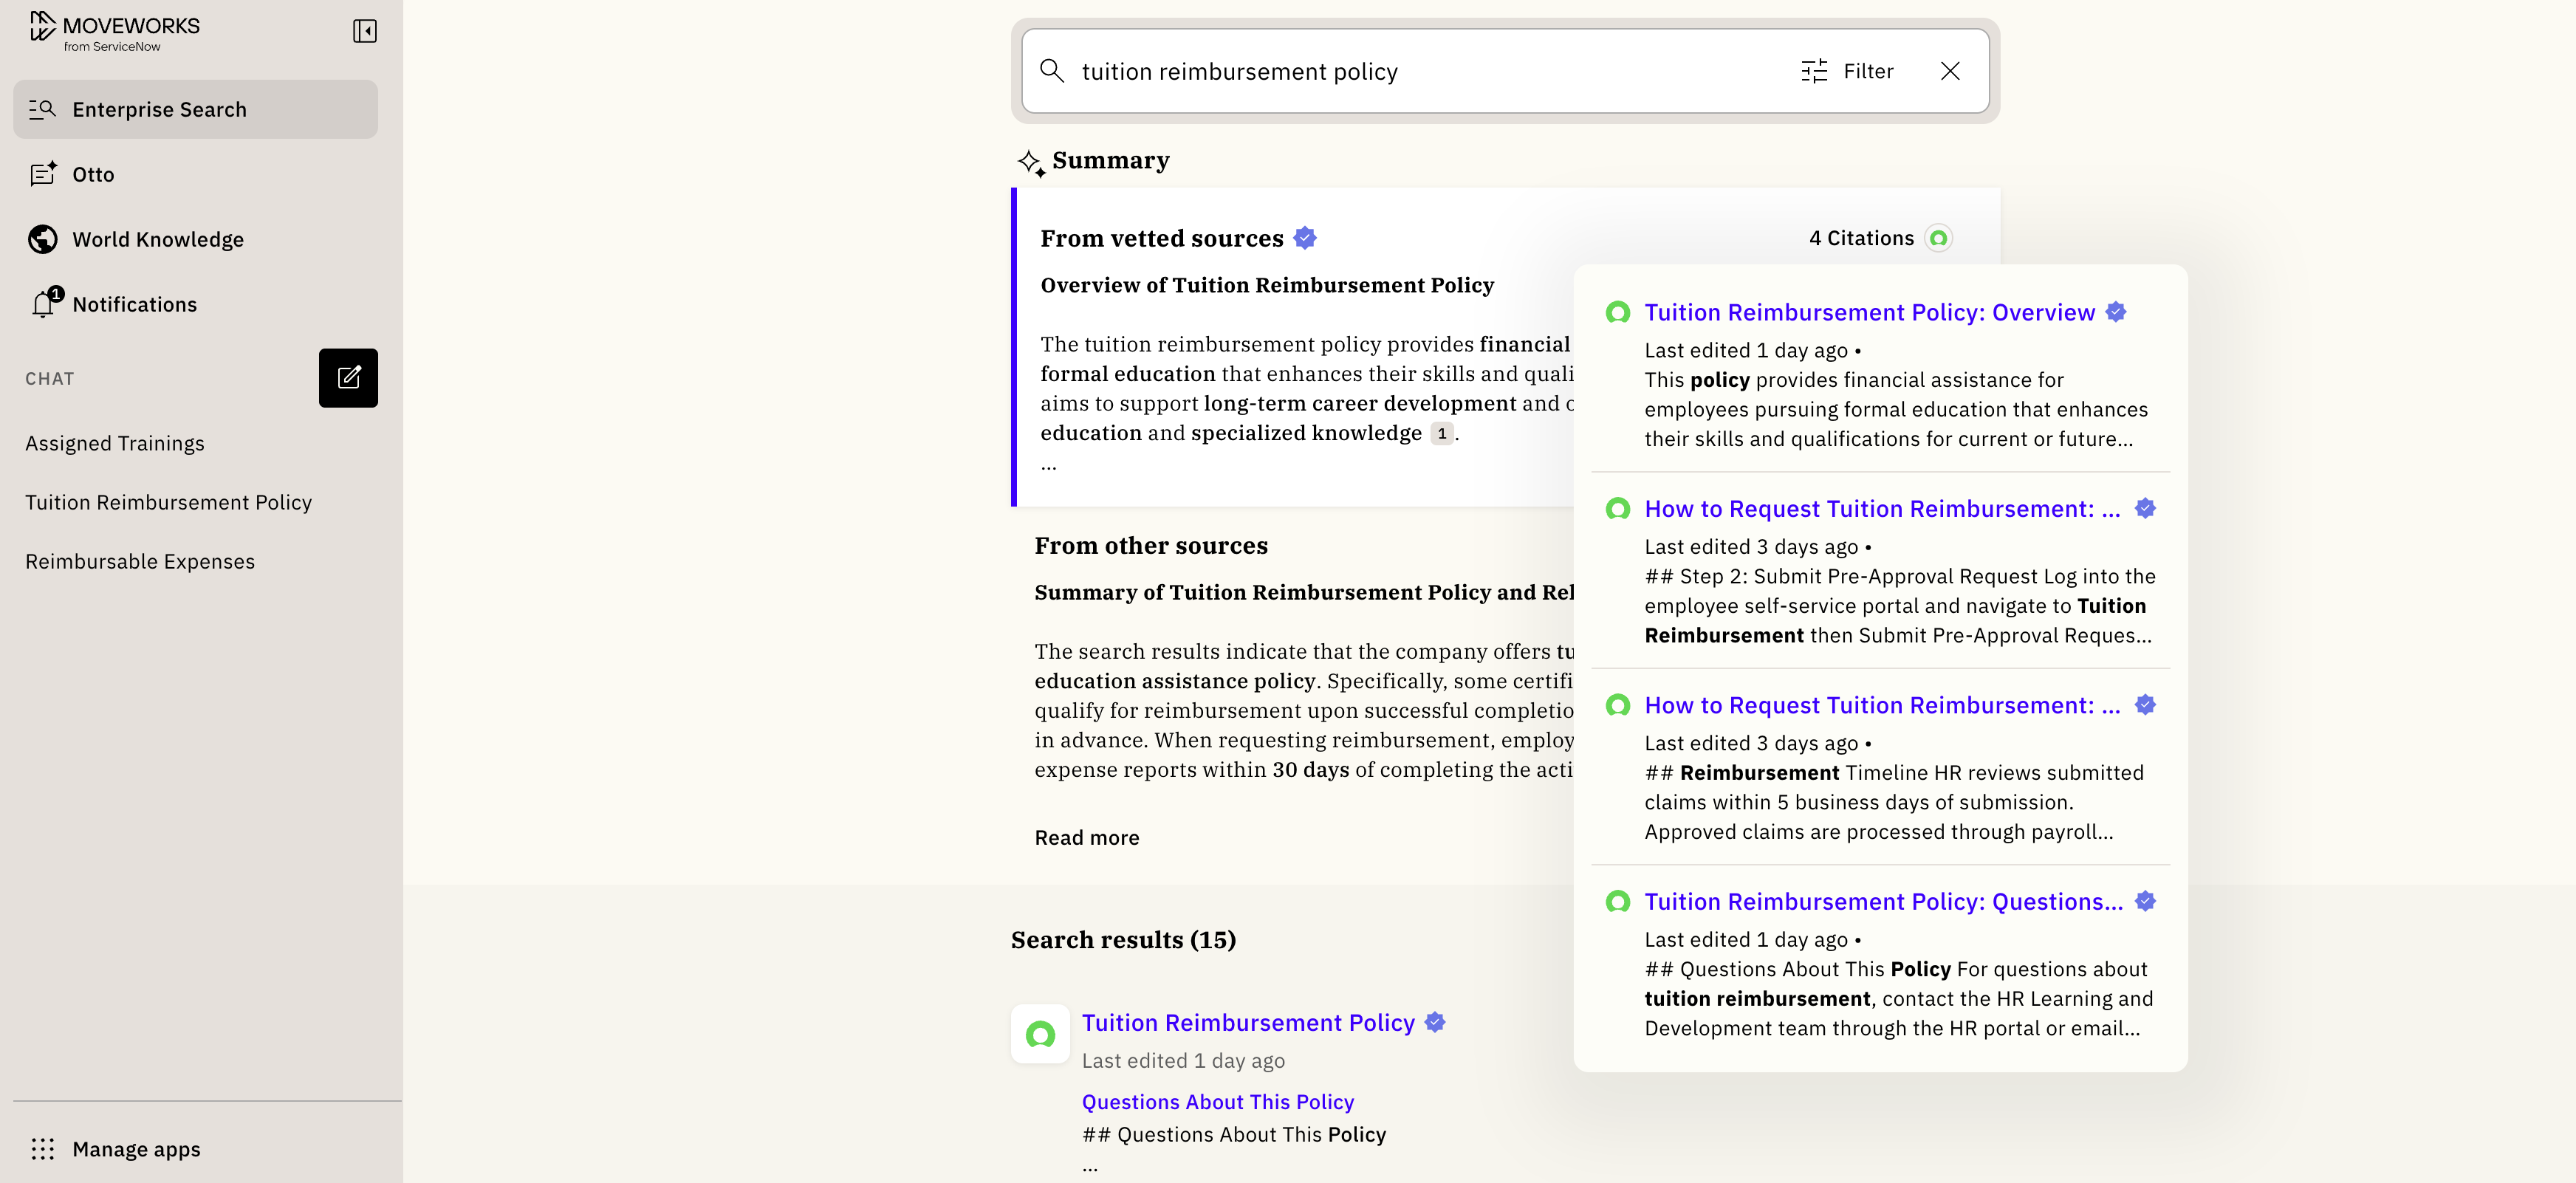
Task: Collapse the sidebar with the panel icon
Action: (x=365, y=31)
